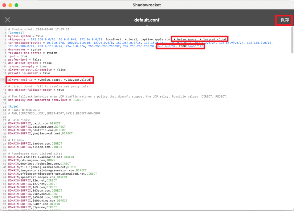Click the bypass-system = true line
The image size is (294, 211).
pyautogui.click(x=26, y=36)
